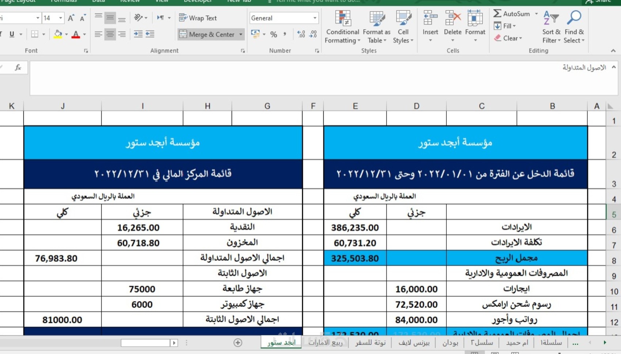
Task: Click the Format cells button
Action: coord(475,26)
